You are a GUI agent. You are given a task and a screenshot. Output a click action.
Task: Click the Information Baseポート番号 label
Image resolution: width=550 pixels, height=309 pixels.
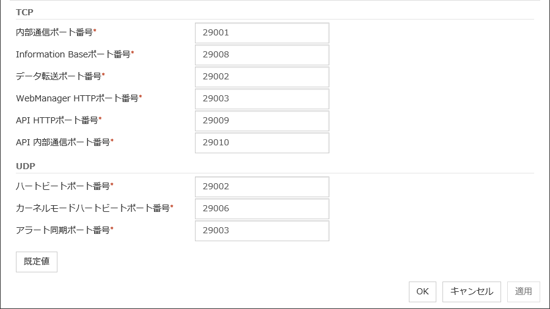pyautogui.click(x=73, y=54)
